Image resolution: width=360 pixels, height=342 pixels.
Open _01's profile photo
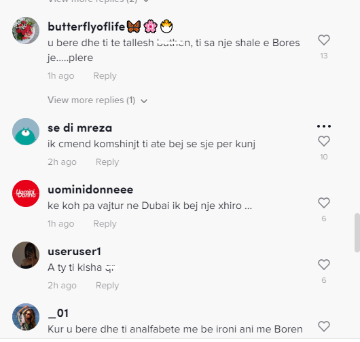click(26, 317)
